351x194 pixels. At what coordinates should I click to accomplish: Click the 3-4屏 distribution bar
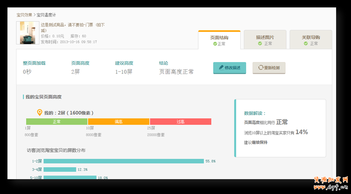click(x=60, y=169)
